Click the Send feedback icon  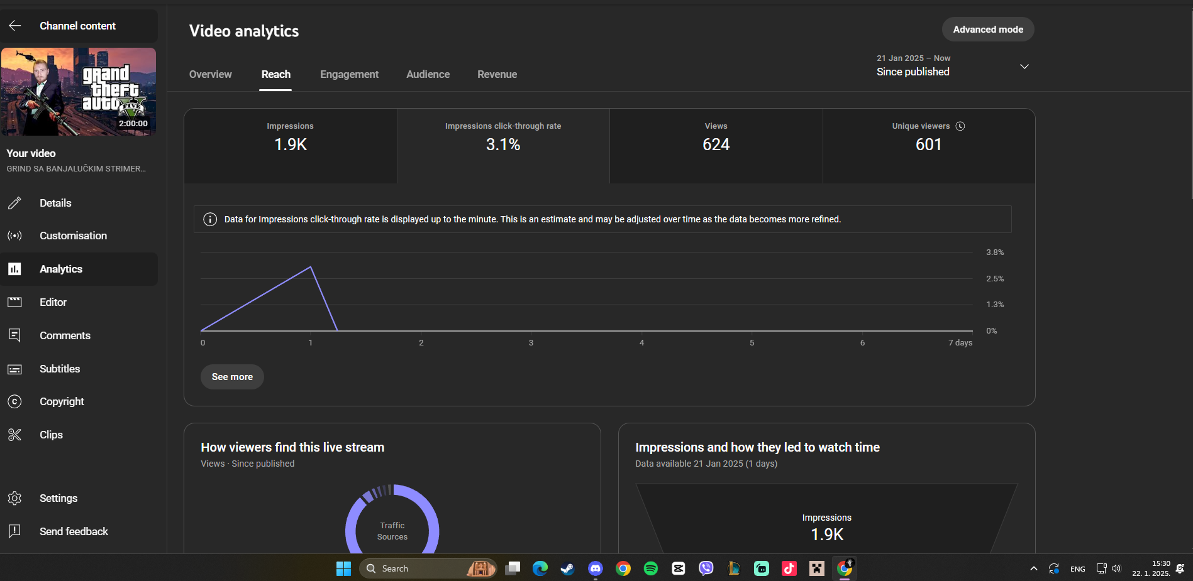pyautogui.click(x=14, y=531)
